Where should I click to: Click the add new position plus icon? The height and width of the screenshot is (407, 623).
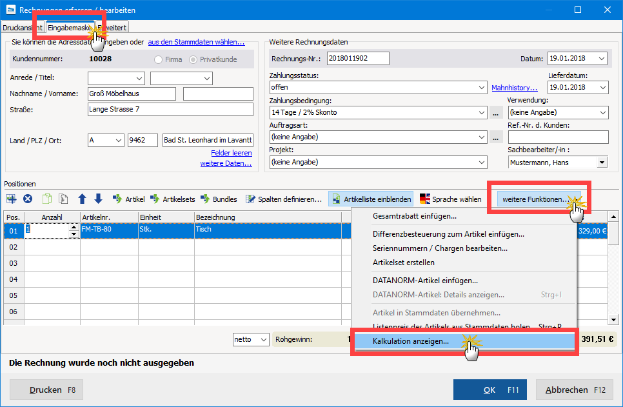coord(12,199)
